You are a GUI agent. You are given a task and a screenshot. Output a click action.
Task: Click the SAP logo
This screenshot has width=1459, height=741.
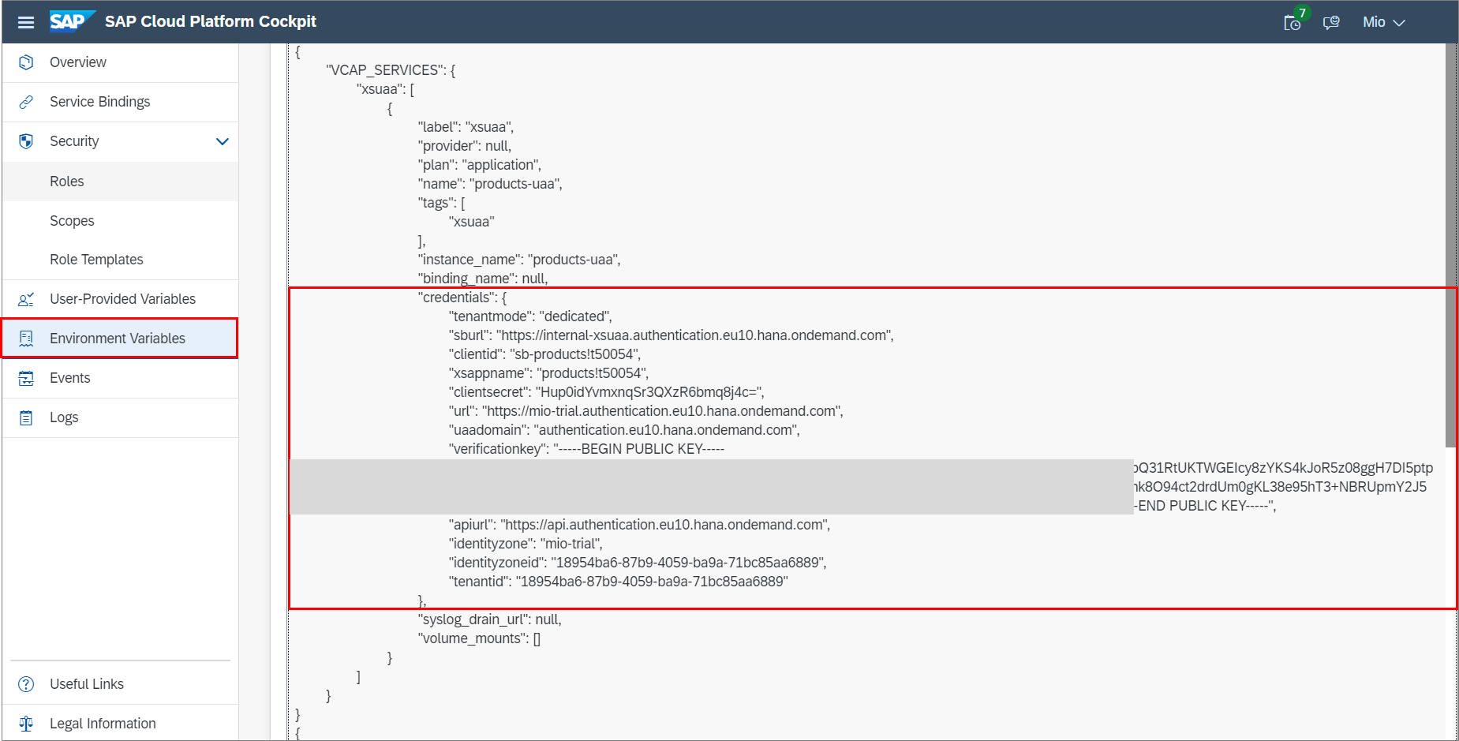pyautogui.click(x=72, y=21)
